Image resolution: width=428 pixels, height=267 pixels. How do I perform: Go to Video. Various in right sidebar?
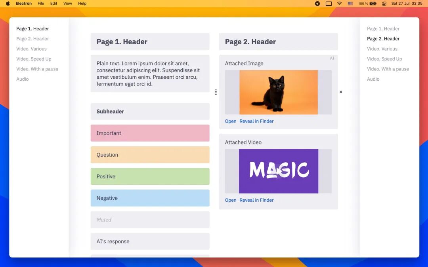click(382, 49)
